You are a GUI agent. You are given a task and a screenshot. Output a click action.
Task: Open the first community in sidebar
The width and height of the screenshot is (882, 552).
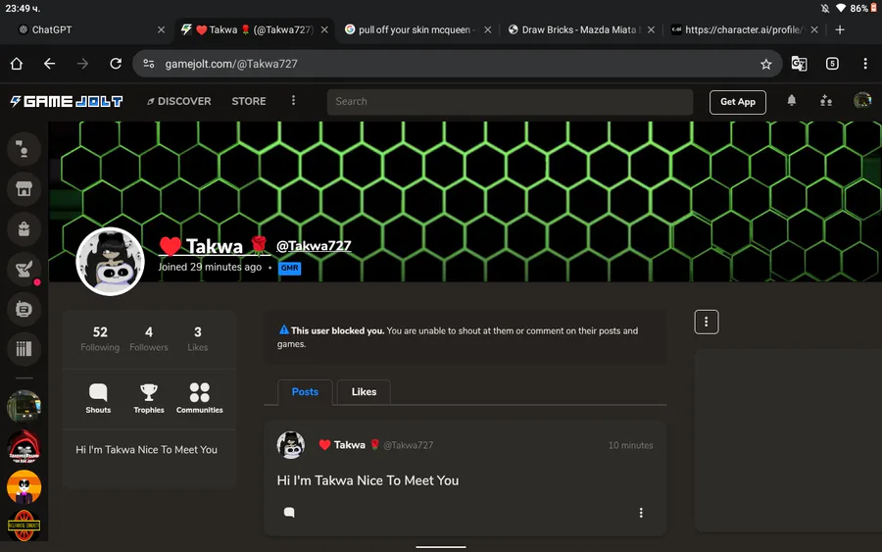coord(24,406)
